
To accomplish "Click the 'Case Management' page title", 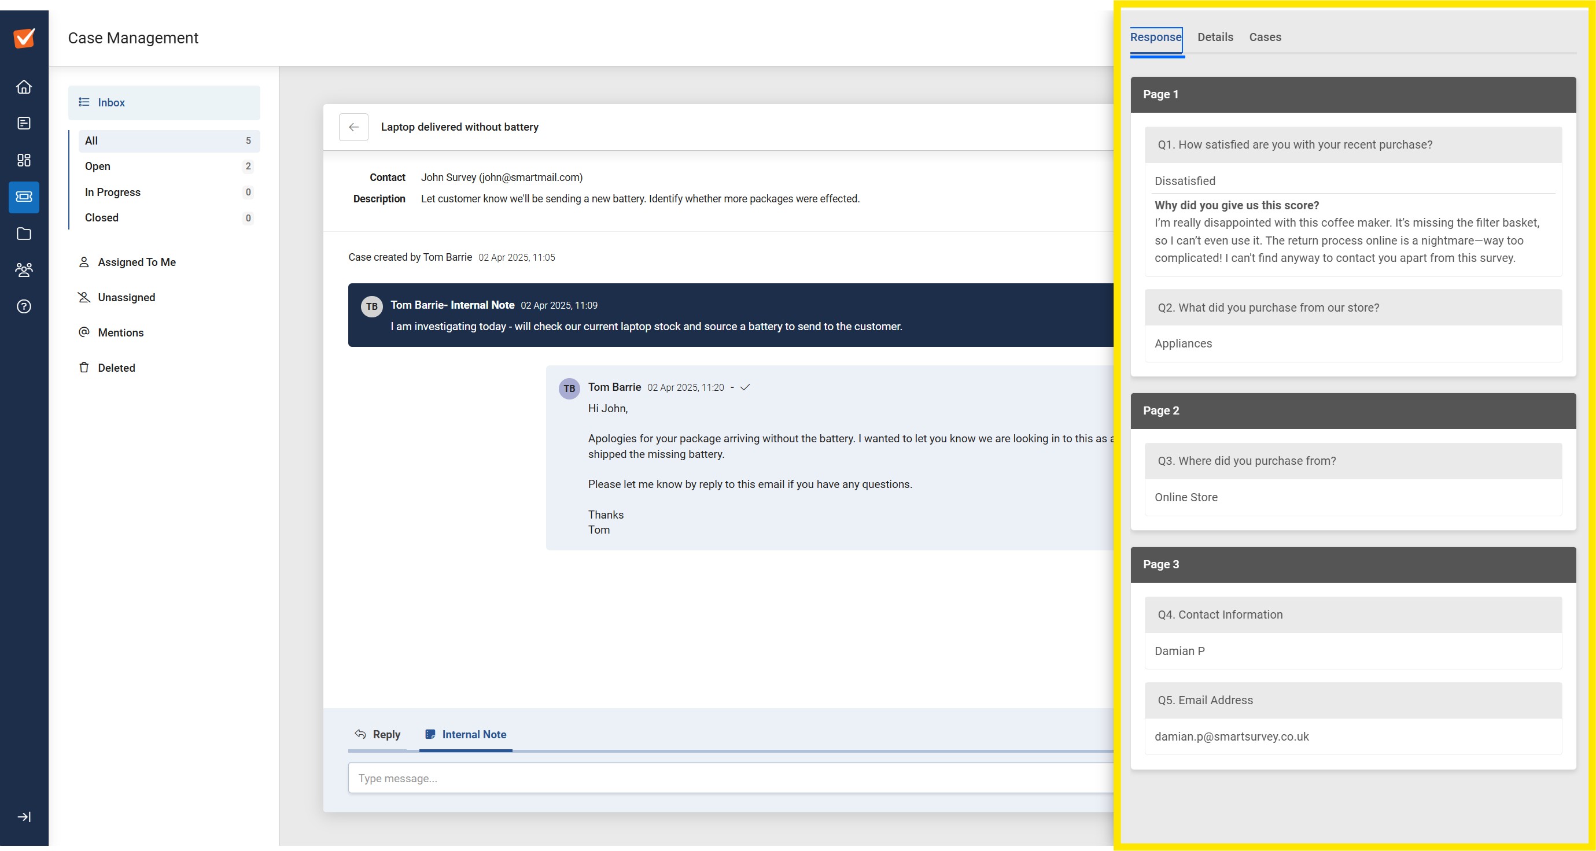I will pyautogui.click(x=133, y=38).
